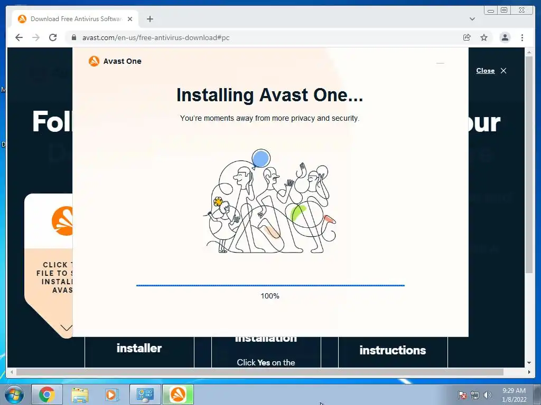
Task: Click the padlock site info icon
Action: pyautogui.click(x=73, y=37)
